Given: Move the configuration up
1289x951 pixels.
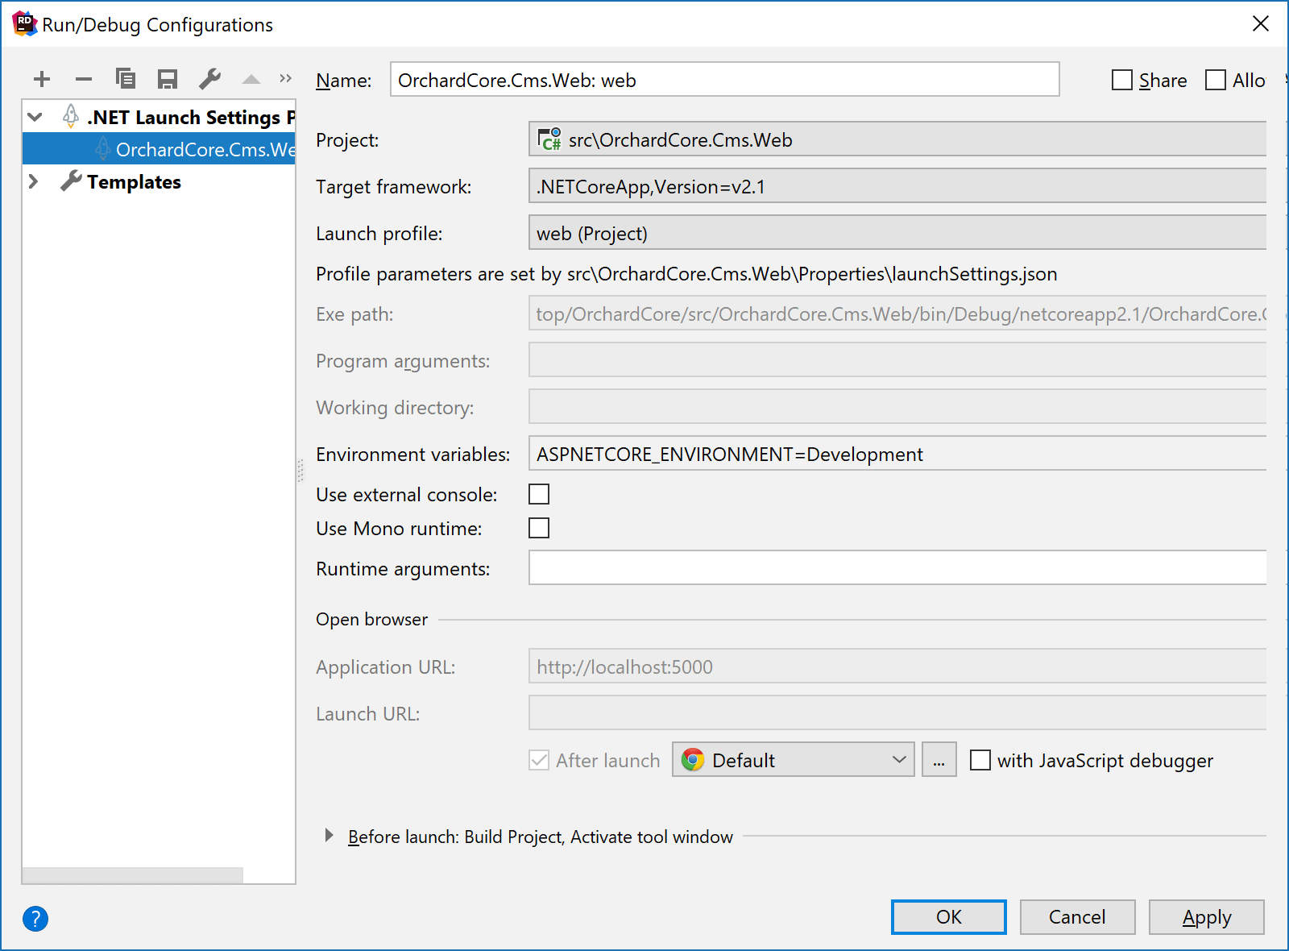Looking at the screenshot, I should click(251, 79).
